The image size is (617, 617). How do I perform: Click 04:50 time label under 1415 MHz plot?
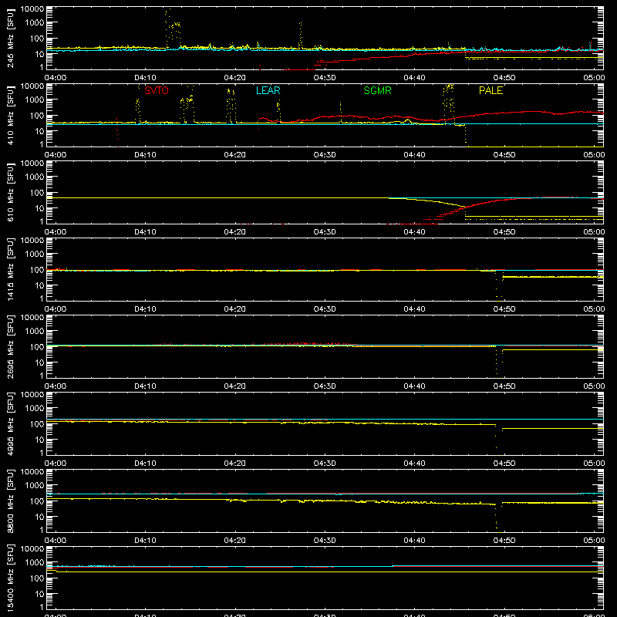(504, 309)
